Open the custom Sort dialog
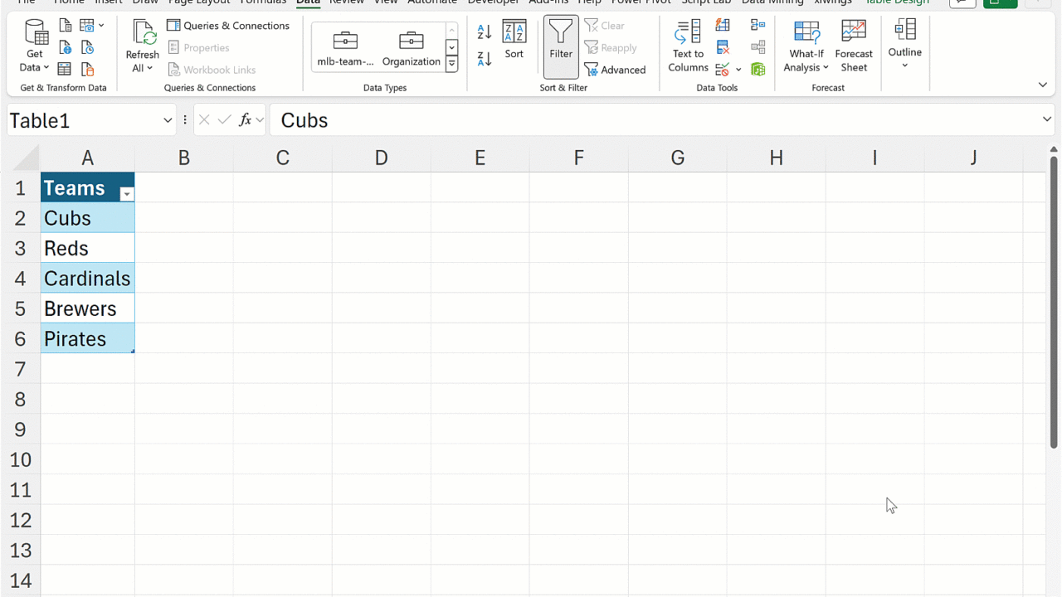This screenshot has height=597, width=1062. tap(514, 40)
